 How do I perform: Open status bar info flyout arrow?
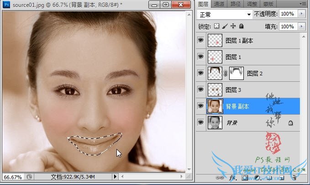coord(115,176)
